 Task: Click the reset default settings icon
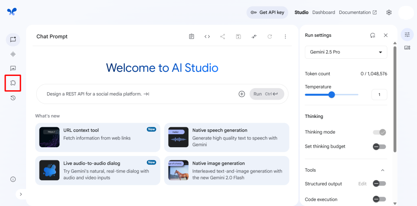[373, 35]
